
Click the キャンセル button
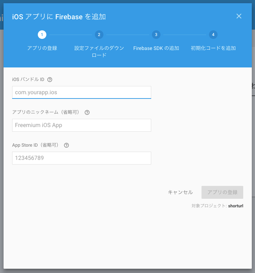point(180,192)
